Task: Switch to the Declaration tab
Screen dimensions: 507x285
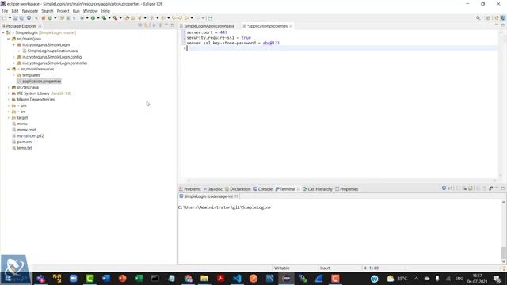Action: 238,189
